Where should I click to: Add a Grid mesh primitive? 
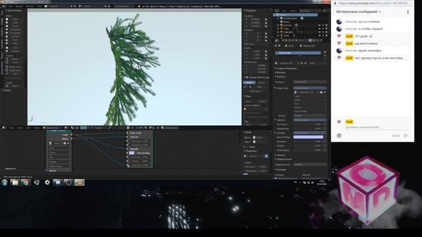[15, 48]
